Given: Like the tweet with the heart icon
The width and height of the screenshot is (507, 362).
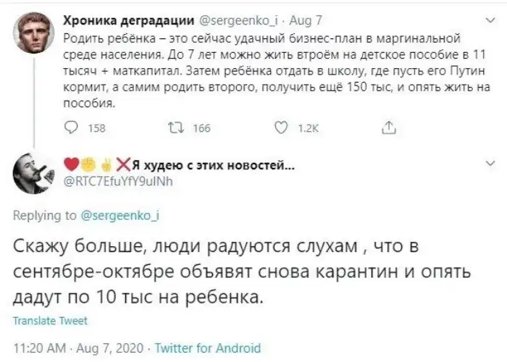Looking at the screenshot, I should click(285, 128).
